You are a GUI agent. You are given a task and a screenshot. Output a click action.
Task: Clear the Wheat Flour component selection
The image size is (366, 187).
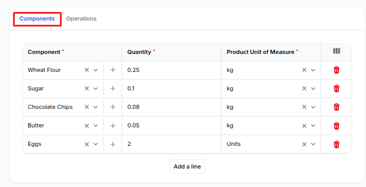click(x=87, y=70)
